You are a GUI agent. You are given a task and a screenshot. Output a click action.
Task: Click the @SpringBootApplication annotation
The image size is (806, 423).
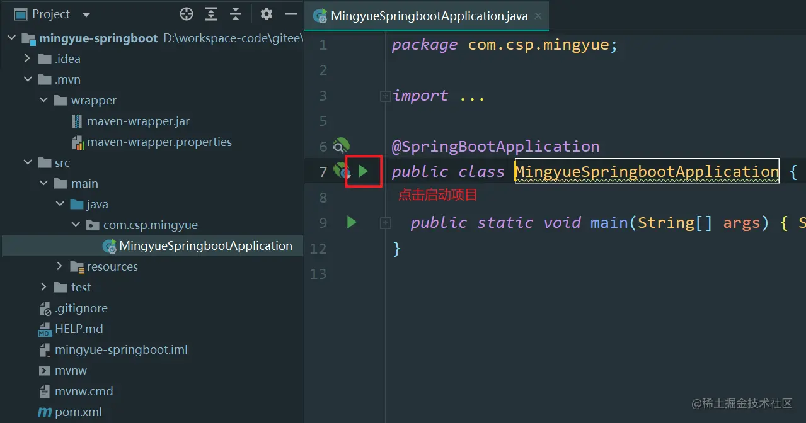pos(495,146)
